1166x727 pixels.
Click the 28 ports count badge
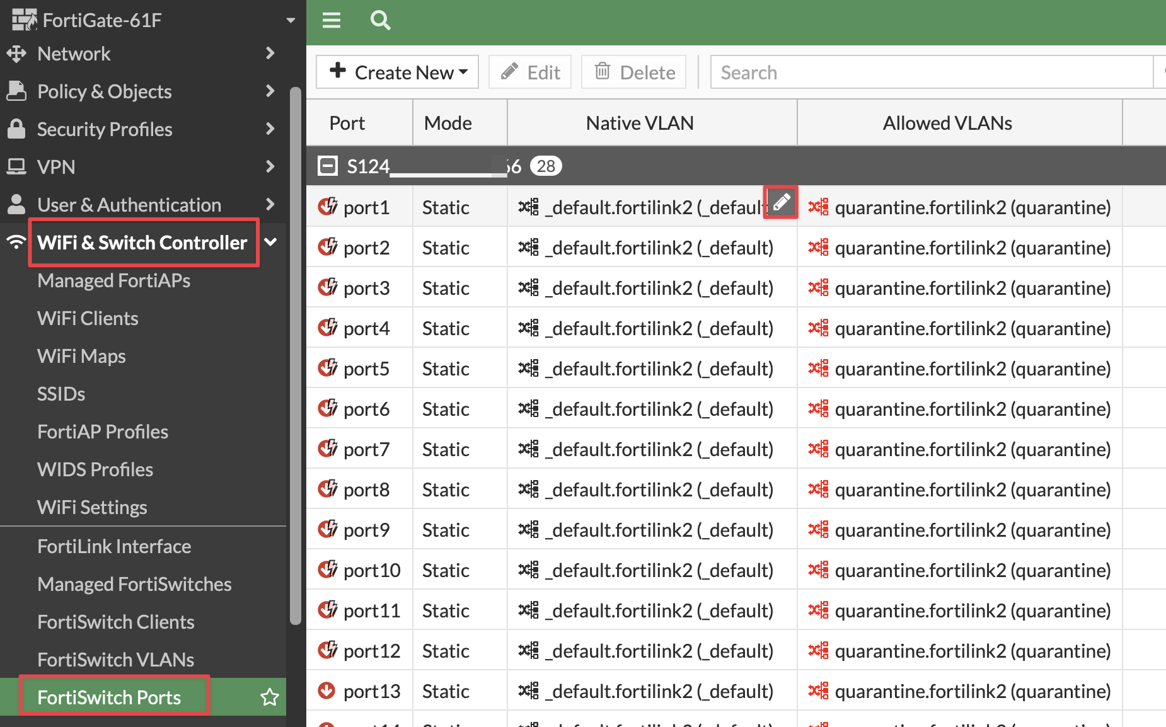pyautogui.click(x=546, y=166)
